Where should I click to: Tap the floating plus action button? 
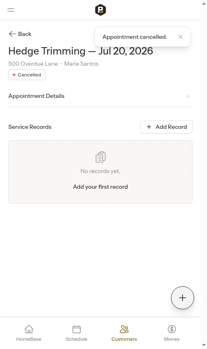point(183,298)
